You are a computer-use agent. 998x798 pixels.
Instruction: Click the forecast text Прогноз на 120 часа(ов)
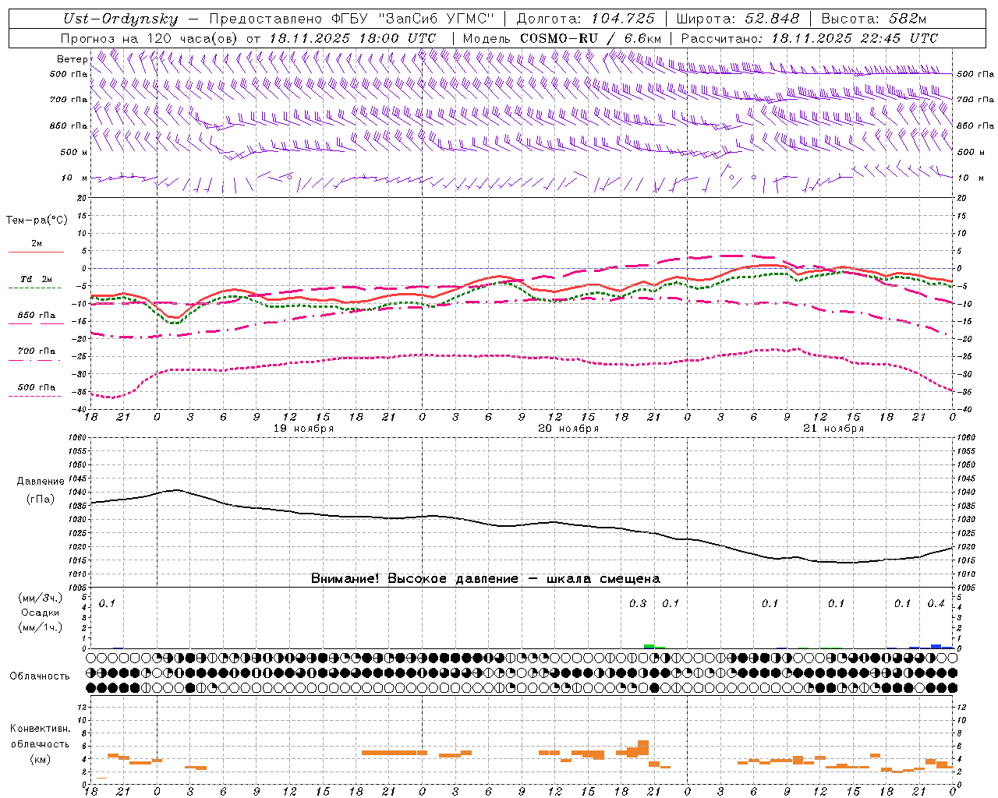(x=150, y=38)
